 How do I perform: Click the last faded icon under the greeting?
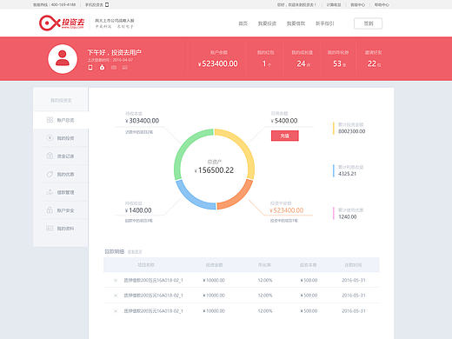coord(124,67)
